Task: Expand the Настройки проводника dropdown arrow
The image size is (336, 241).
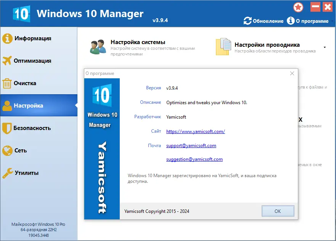Action: 325,47
